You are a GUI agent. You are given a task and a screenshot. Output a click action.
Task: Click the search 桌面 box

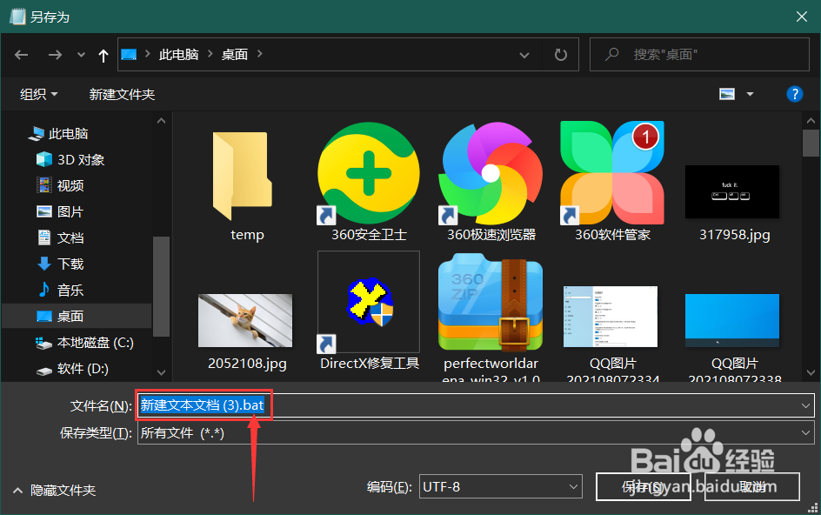699,54
